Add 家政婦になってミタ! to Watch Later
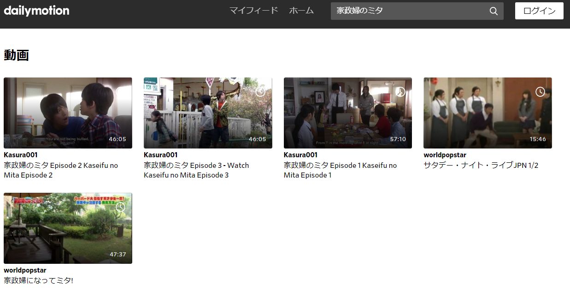This screenshot has height=291, width=570. click(120, 207)
